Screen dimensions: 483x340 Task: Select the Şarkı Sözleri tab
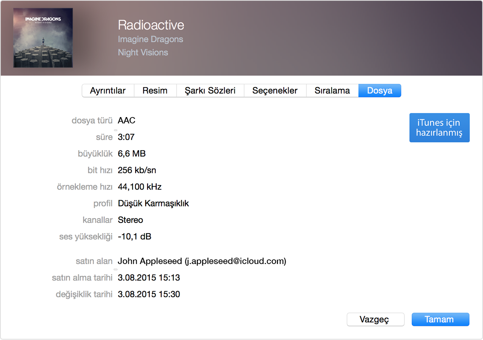click(210, 91)
